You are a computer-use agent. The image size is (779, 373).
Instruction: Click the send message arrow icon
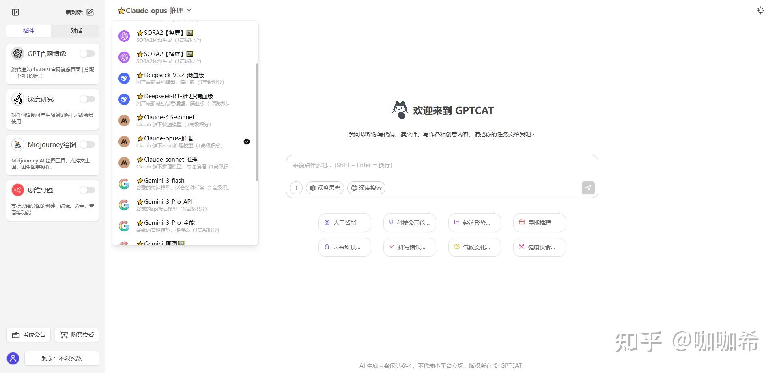588,188
